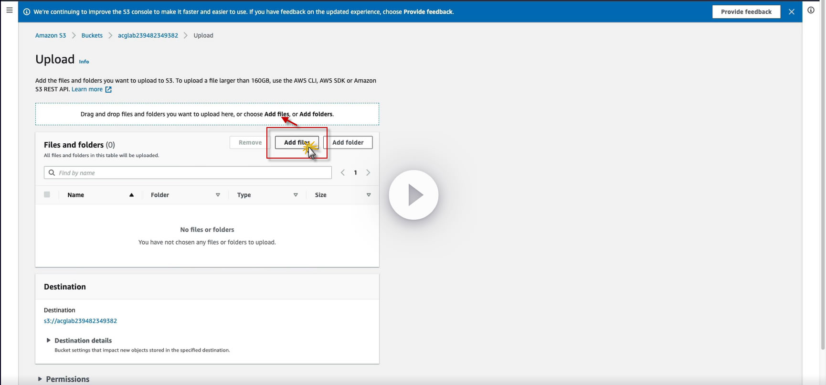This screenshot has height=385, width=826.
Task: Open Buckets breadcrumb link
Action: (x=92, y=35)
